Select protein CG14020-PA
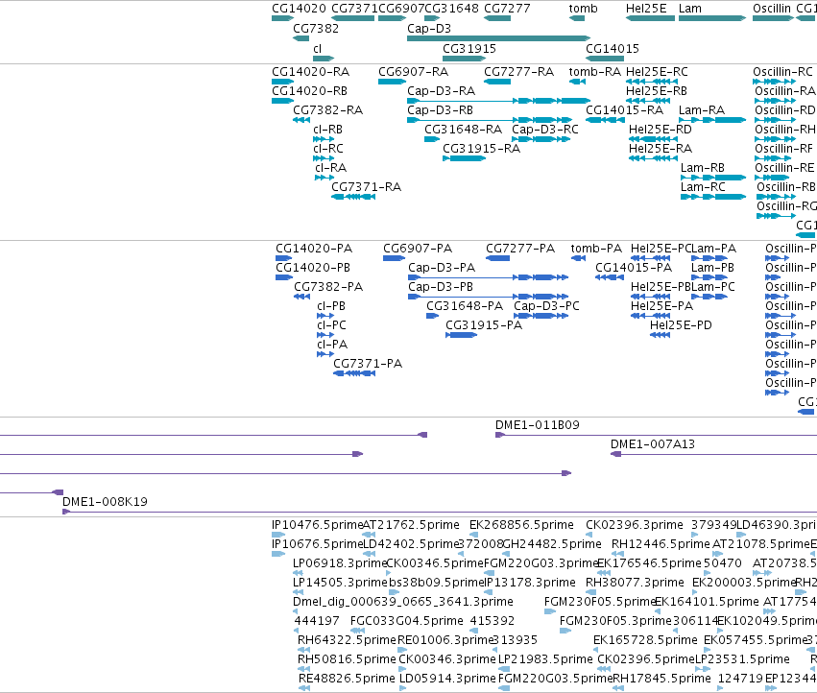This screenshot has width=817, height=693. [x=284, y=258]
